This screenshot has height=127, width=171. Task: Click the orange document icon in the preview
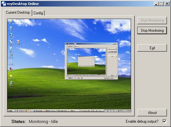coord(18,41)
